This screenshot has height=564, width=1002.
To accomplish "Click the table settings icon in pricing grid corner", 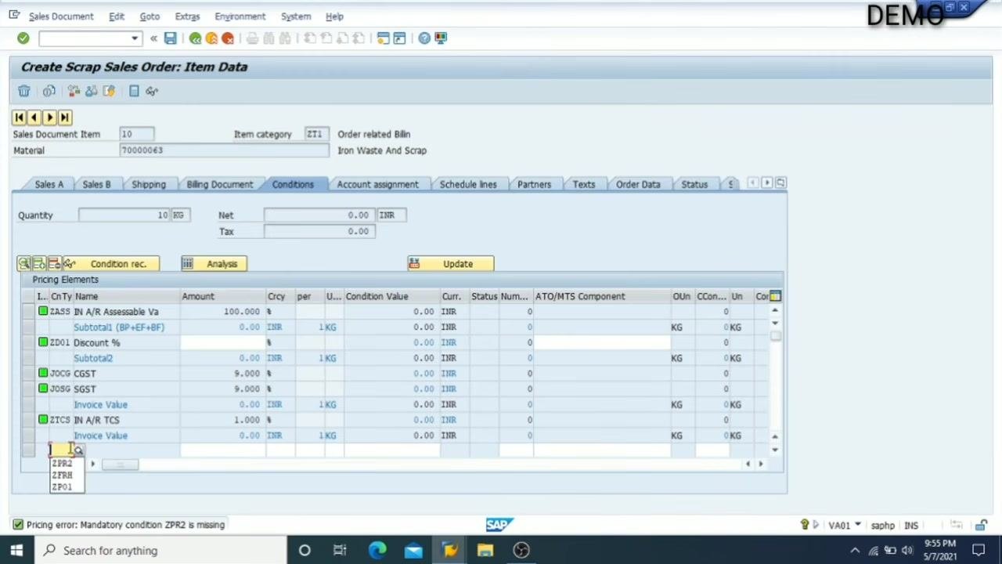I will [775, 296].
